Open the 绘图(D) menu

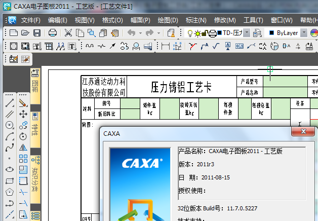168,20
